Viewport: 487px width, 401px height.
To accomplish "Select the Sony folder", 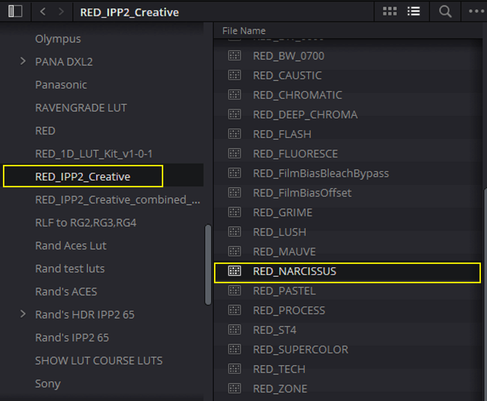I will [48, 383].
